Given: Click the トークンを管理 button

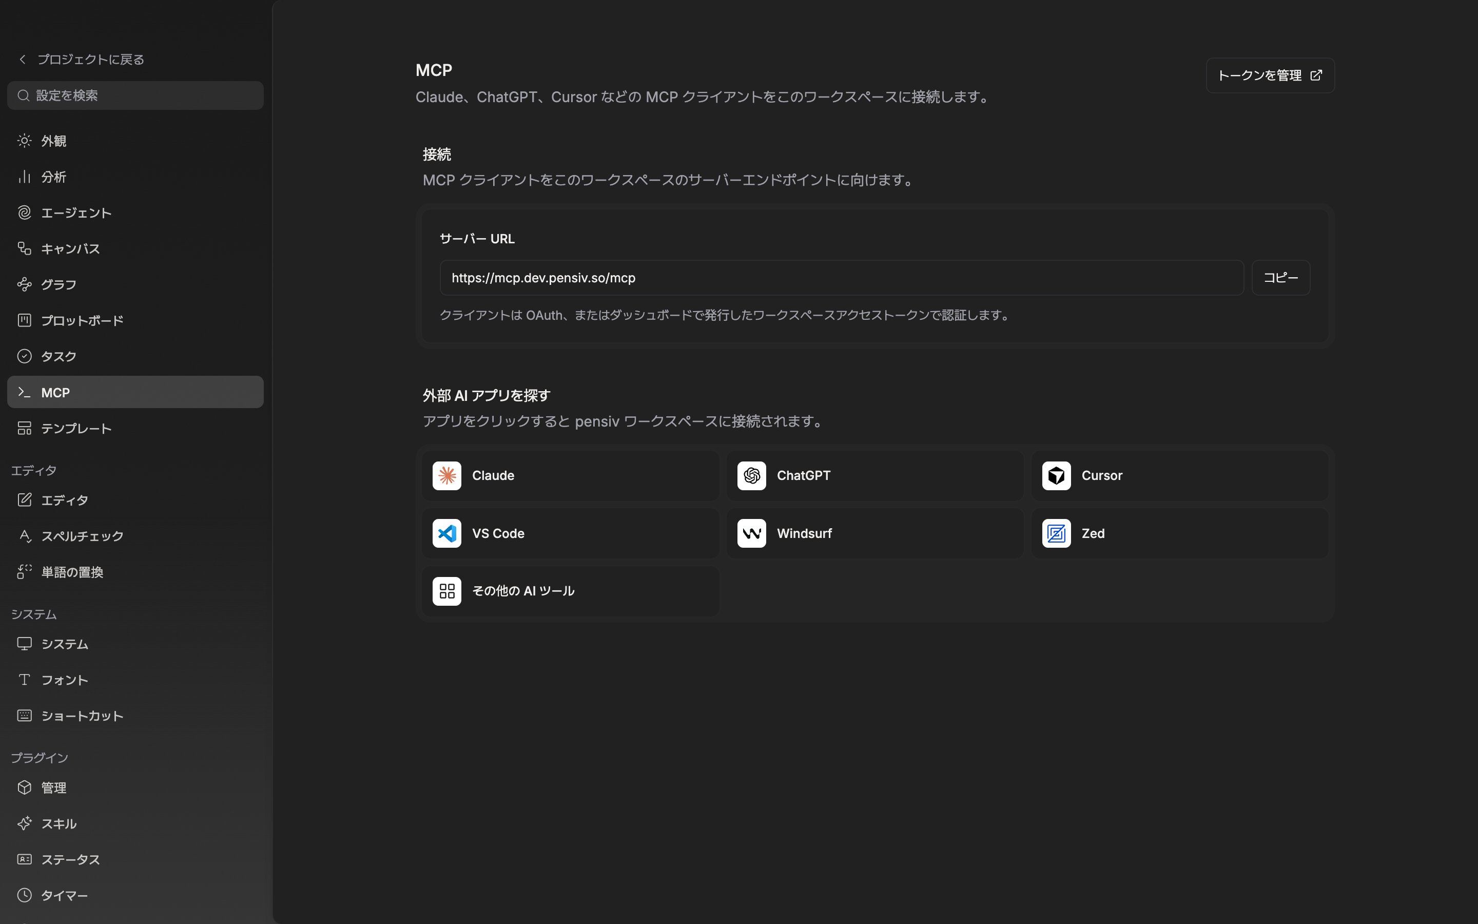Looking at the screenshot, I should 1270,75.
